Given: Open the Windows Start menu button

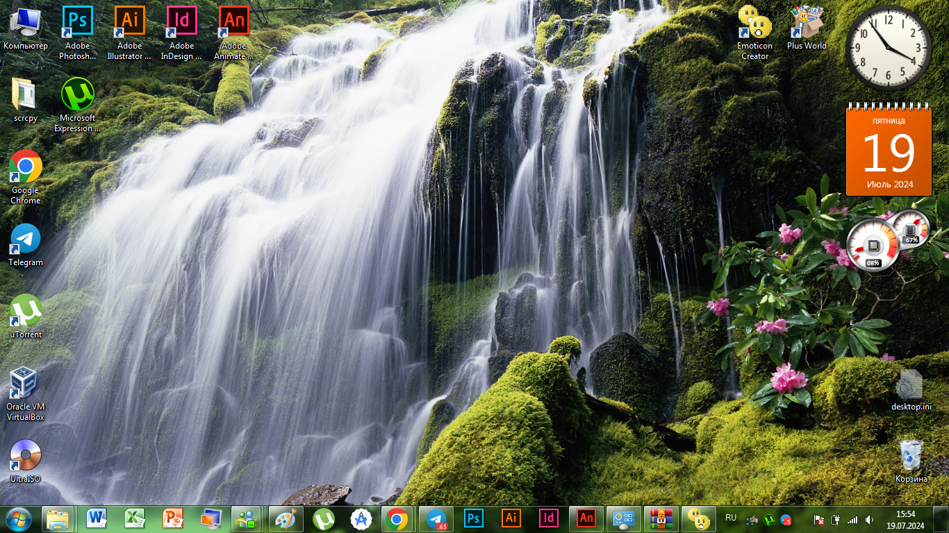Looking at the screenshot, I should click(x=18, y=518).
